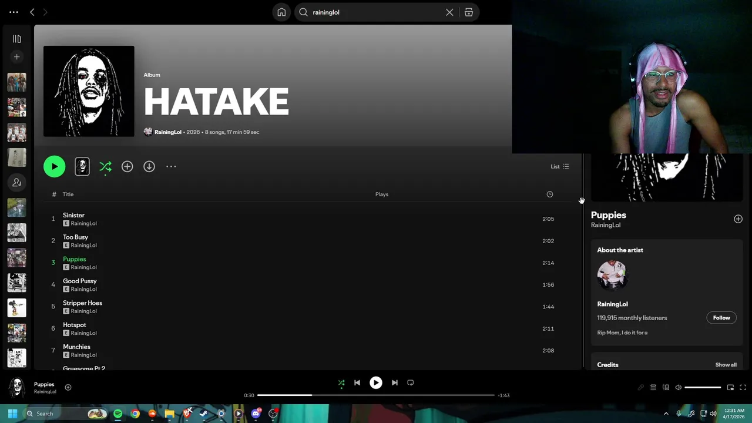Expand the system tray hidden icons chevron

click(666, 414)
